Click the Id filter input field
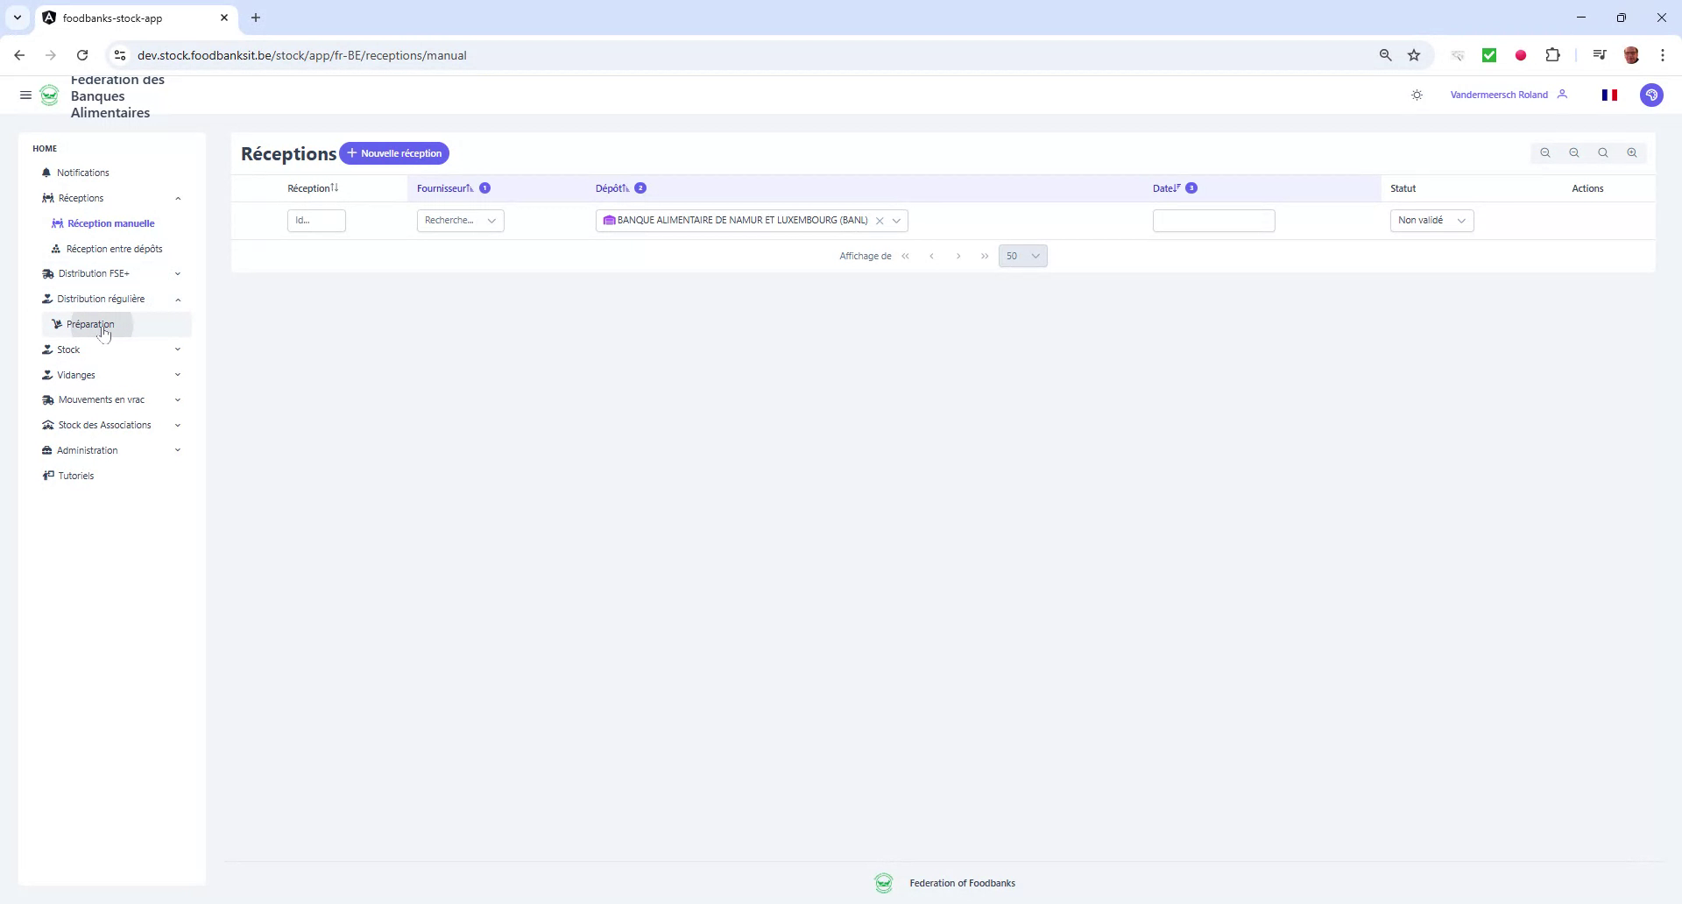 (315, 221)
